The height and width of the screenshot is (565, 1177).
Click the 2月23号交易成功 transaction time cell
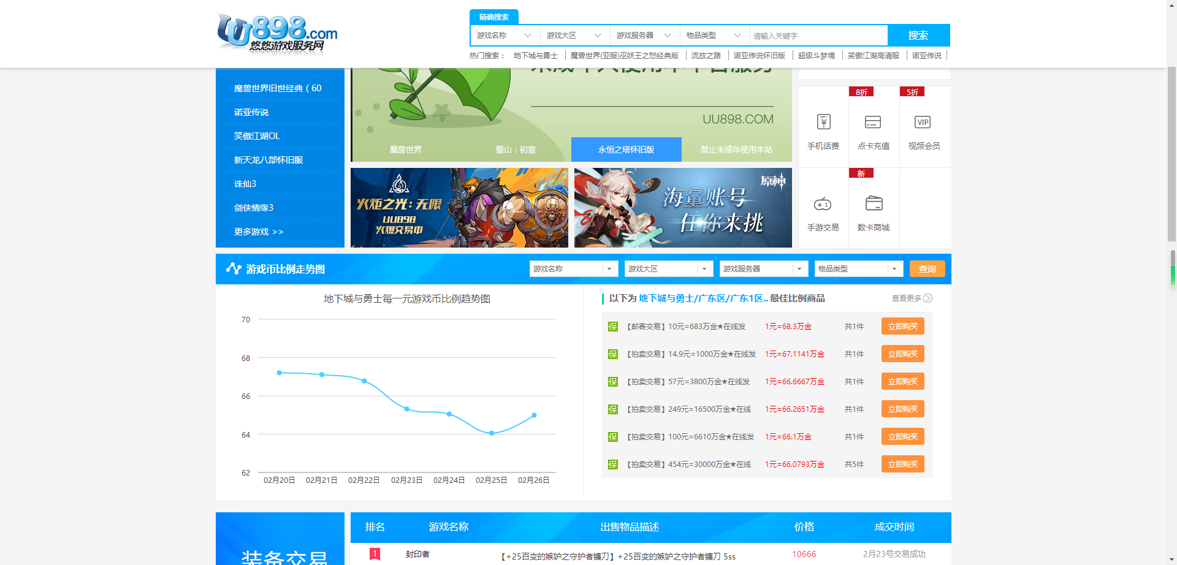pyautogui.click(x=894, y=554)
